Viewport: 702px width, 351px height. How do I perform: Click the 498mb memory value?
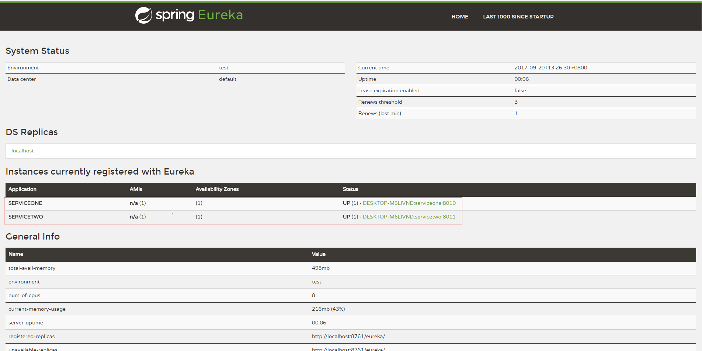click(x=321, y=268)
